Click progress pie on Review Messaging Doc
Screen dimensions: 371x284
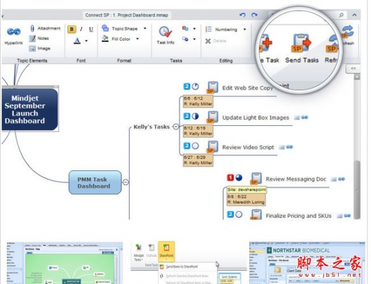[239, 177]
